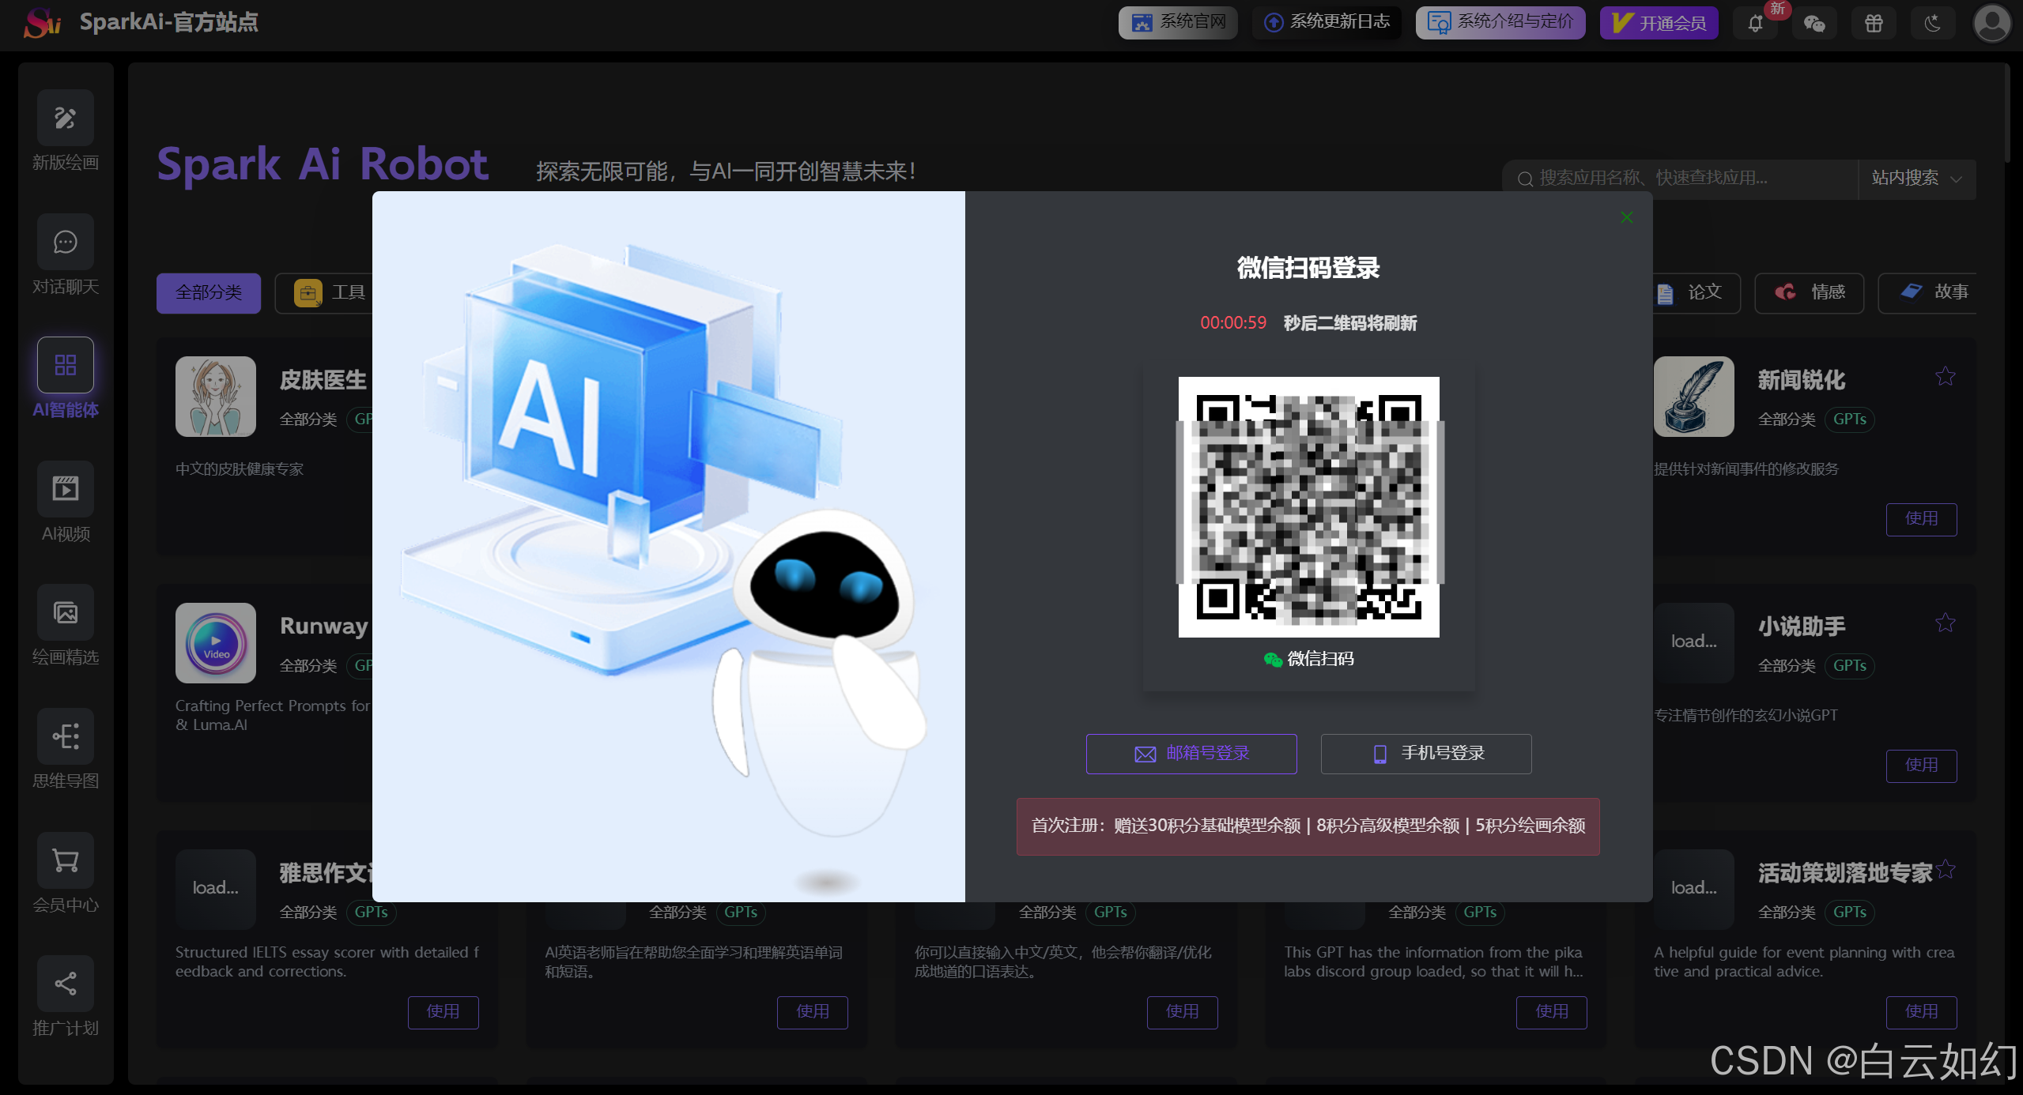Select the AI智能体 sidebar icon
2023x1095 pixels.
pos(65,365)
